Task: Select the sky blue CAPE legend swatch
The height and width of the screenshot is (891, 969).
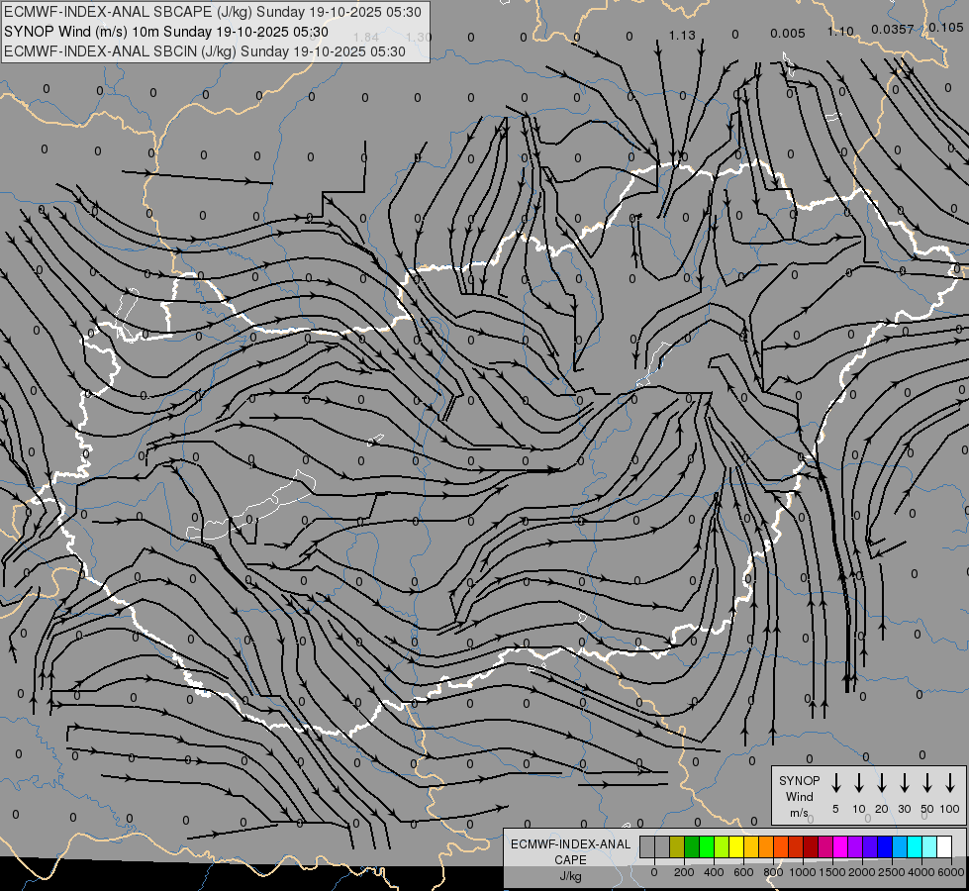Action: [899, 846]
